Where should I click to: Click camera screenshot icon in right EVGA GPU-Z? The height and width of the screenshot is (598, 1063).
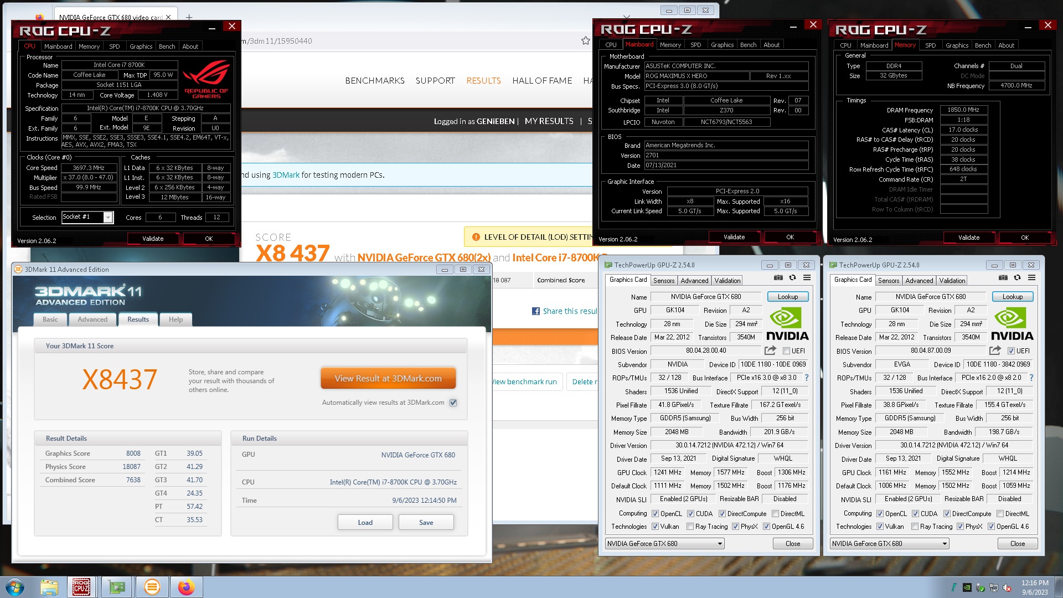[1003, 278]
